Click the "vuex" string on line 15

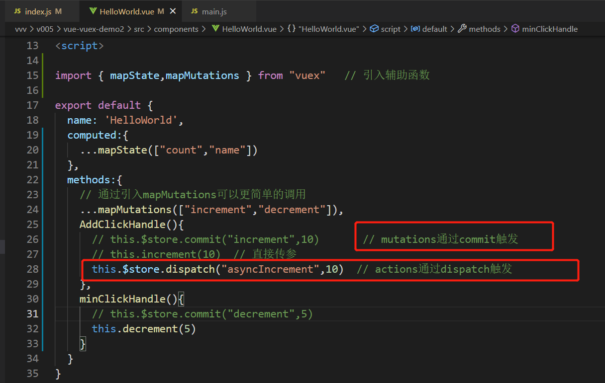point(307,76)
